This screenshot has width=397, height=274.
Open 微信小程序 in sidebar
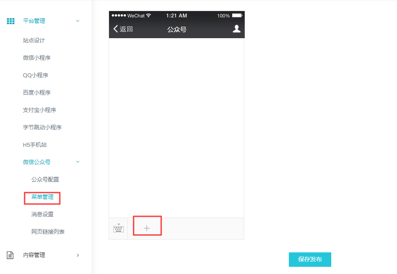click(x=37, y=58)
